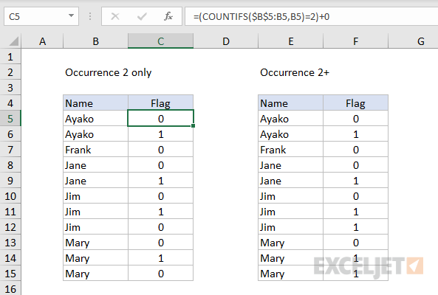Image resolution: width=438 pixels, height=295 pixels.
Task: Select row 16 header
Action: click(10, 288)
